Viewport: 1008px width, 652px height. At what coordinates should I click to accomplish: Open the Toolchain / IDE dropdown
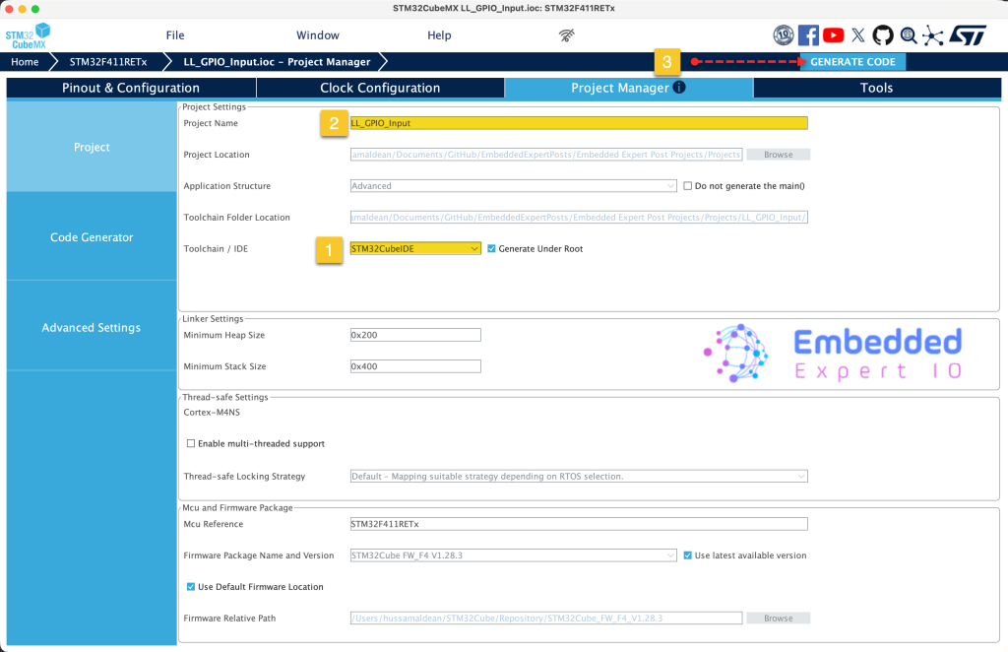coord(415,249)
